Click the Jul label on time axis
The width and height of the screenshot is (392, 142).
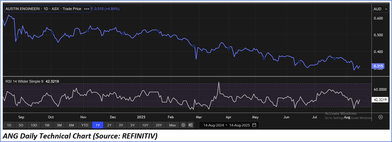[314, 117]
